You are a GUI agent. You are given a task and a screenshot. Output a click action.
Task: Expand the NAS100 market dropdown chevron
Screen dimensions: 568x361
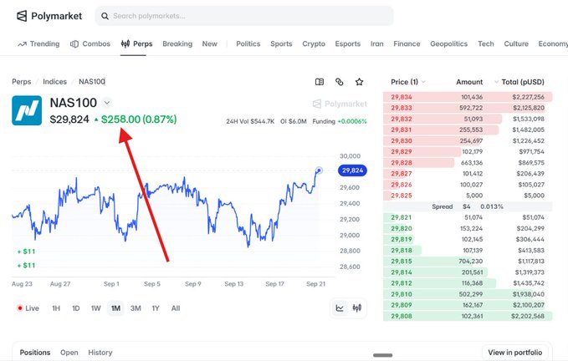[x=107, y=103]
